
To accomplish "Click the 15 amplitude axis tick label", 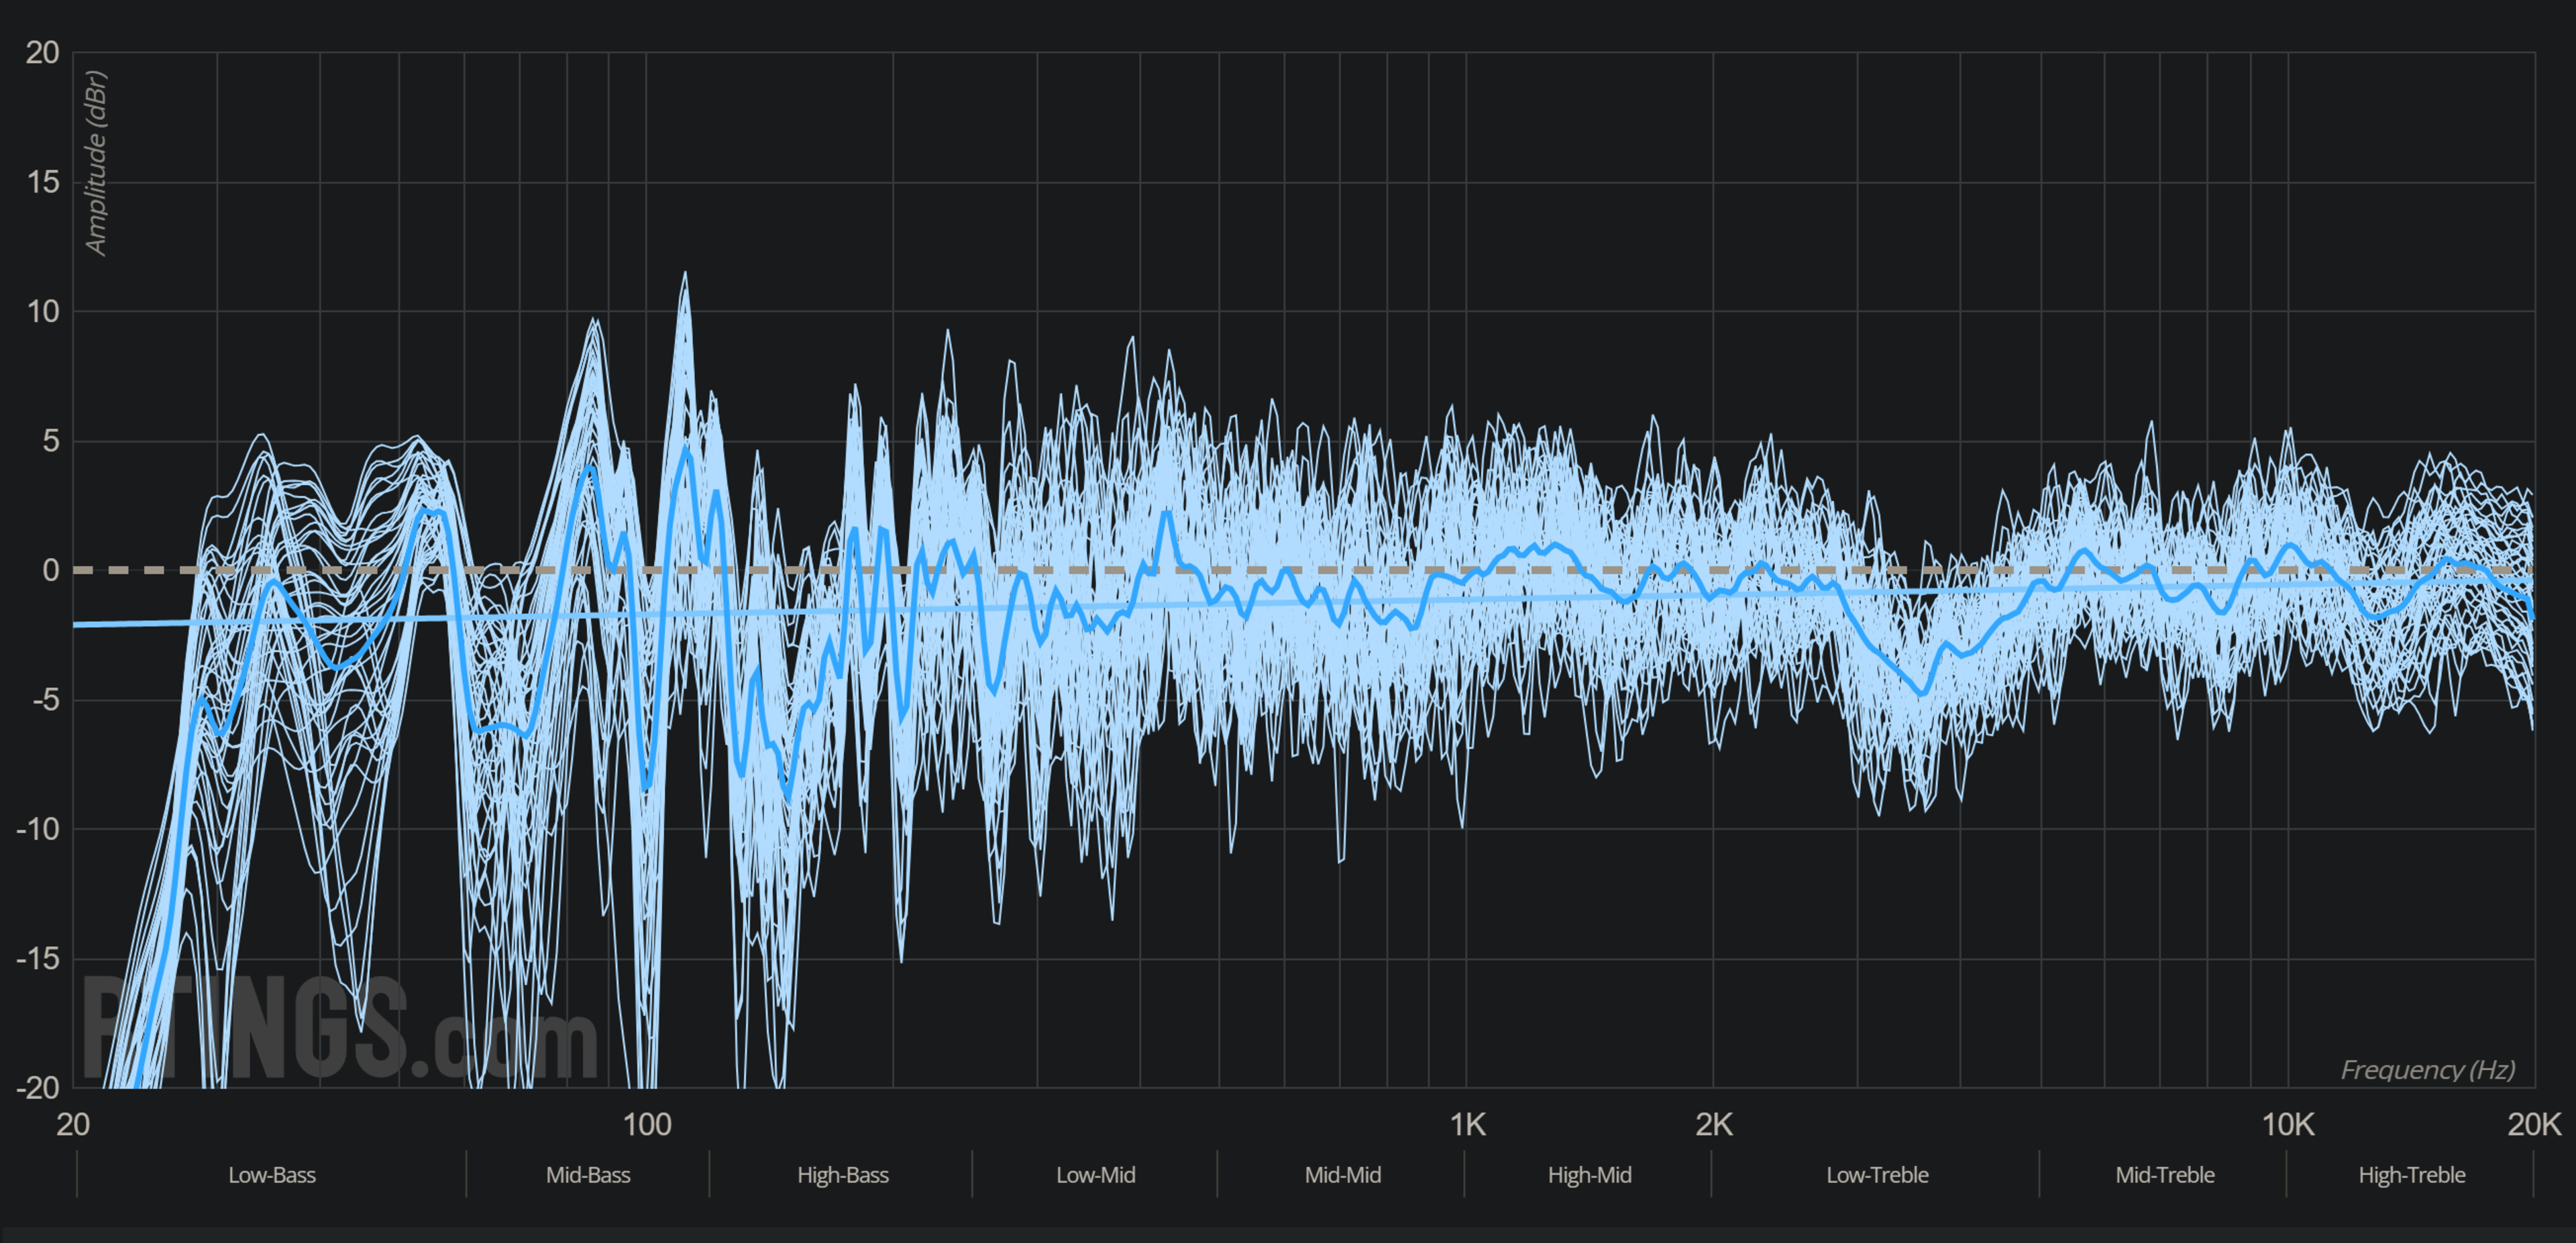I will pyautogui.click(x=43, y=182).
